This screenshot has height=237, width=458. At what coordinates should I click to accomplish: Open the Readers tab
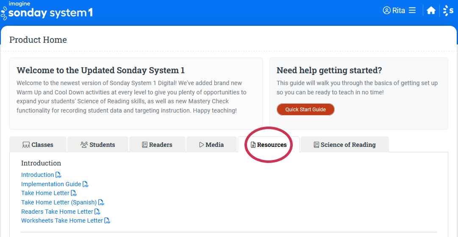(x=157, y=145)
